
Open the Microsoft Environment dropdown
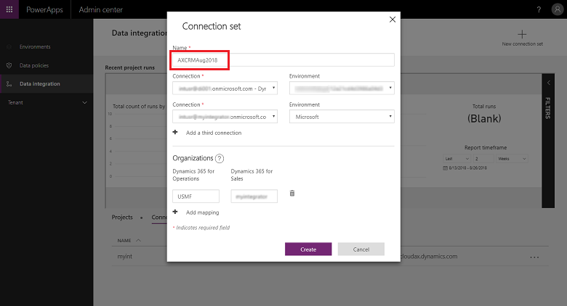342,117
